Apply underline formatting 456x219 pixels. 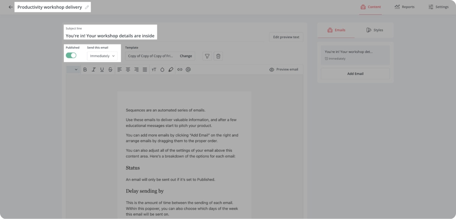[x=102, y=70]
